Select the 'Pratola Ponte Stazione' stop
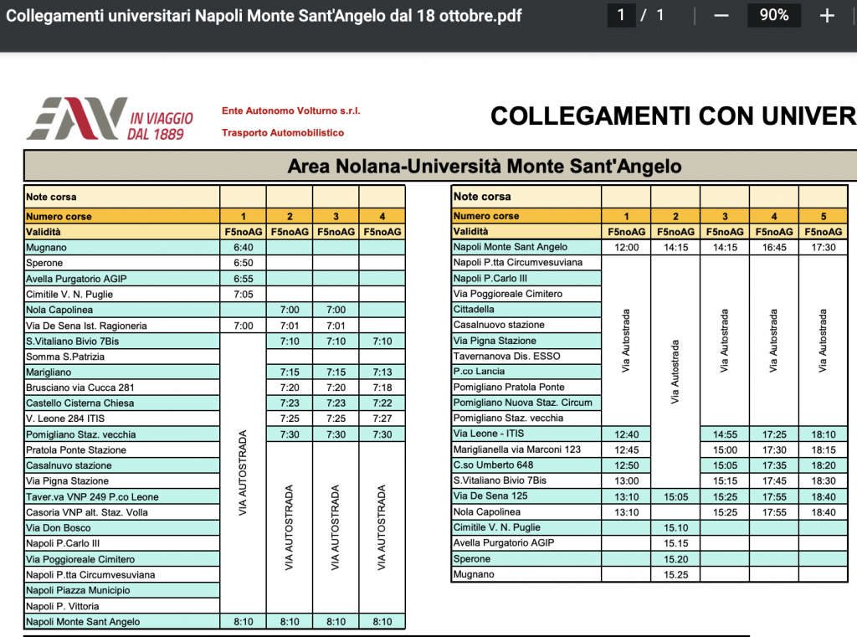857x637 pixels. 76,450
